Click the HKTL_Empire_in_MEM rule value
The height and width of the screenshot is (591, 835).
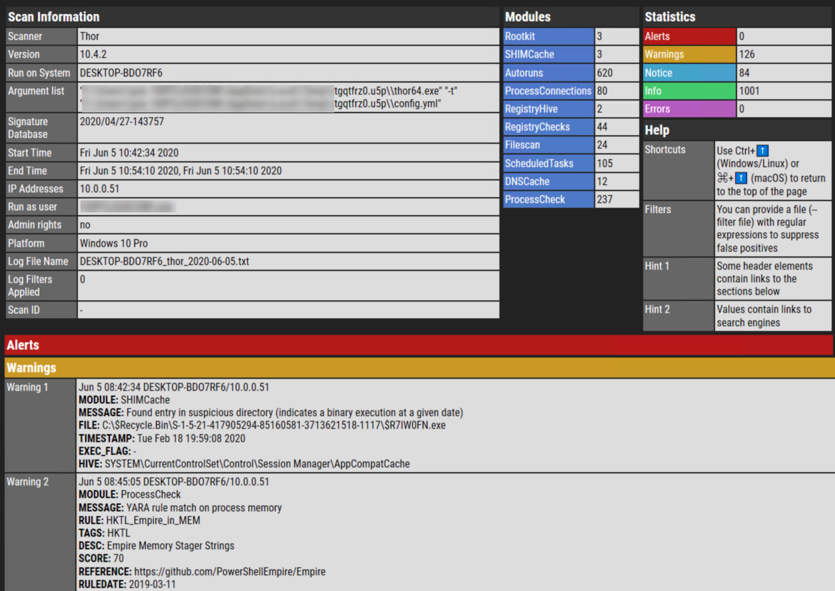153,520
